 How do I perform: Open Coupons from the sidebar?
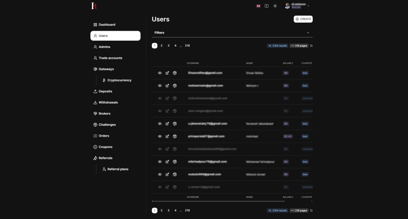105,147
